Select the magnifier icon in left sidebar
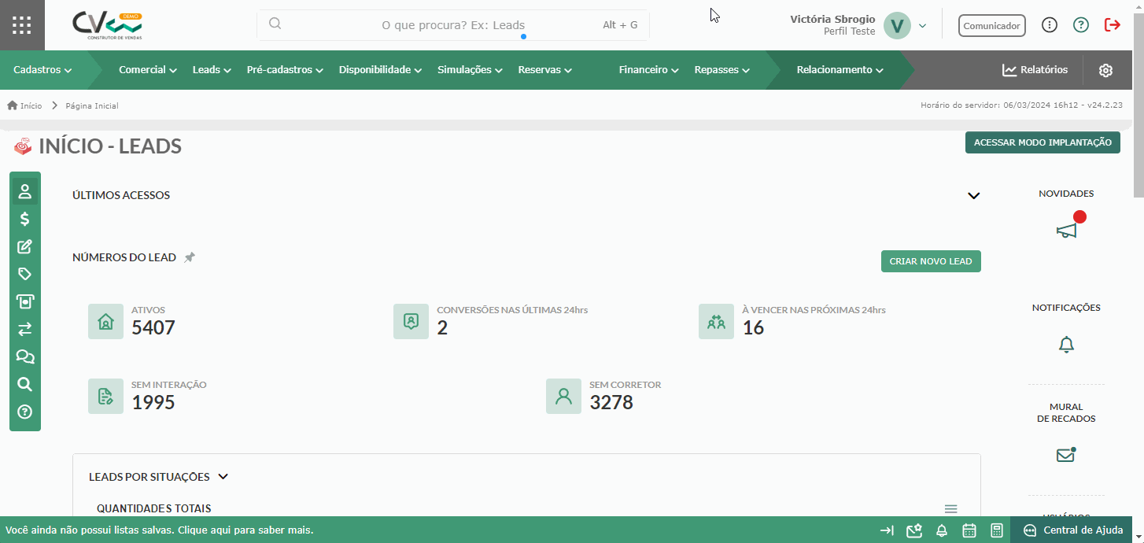 (x=25, y=384)
